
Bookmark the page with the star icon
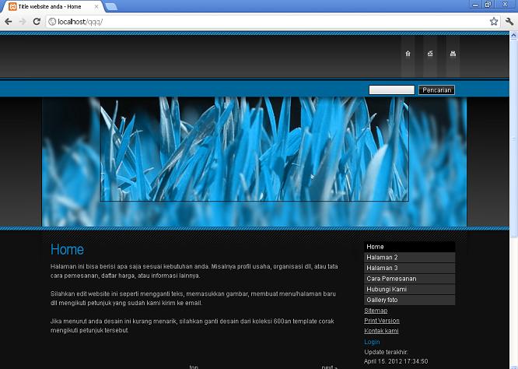[x=494, y=22]
